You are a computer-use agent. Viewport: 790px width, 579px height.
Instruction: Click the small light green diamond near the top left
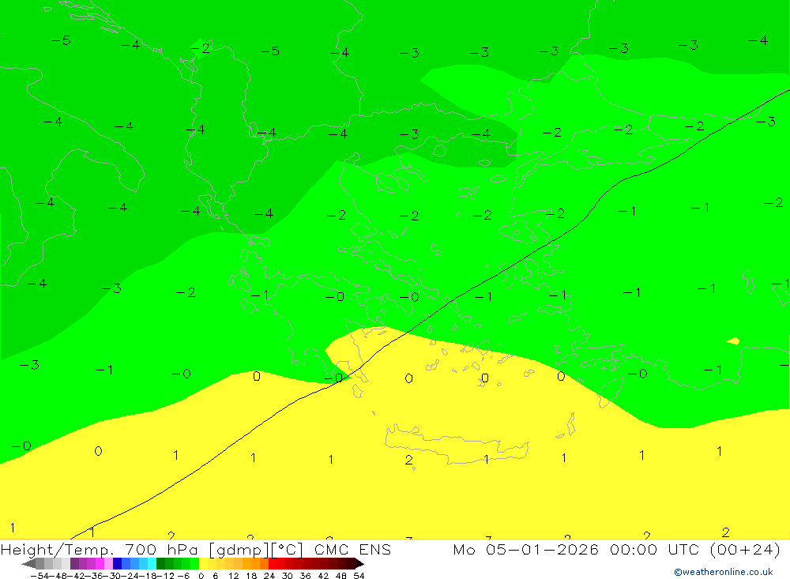pos(200,48)
